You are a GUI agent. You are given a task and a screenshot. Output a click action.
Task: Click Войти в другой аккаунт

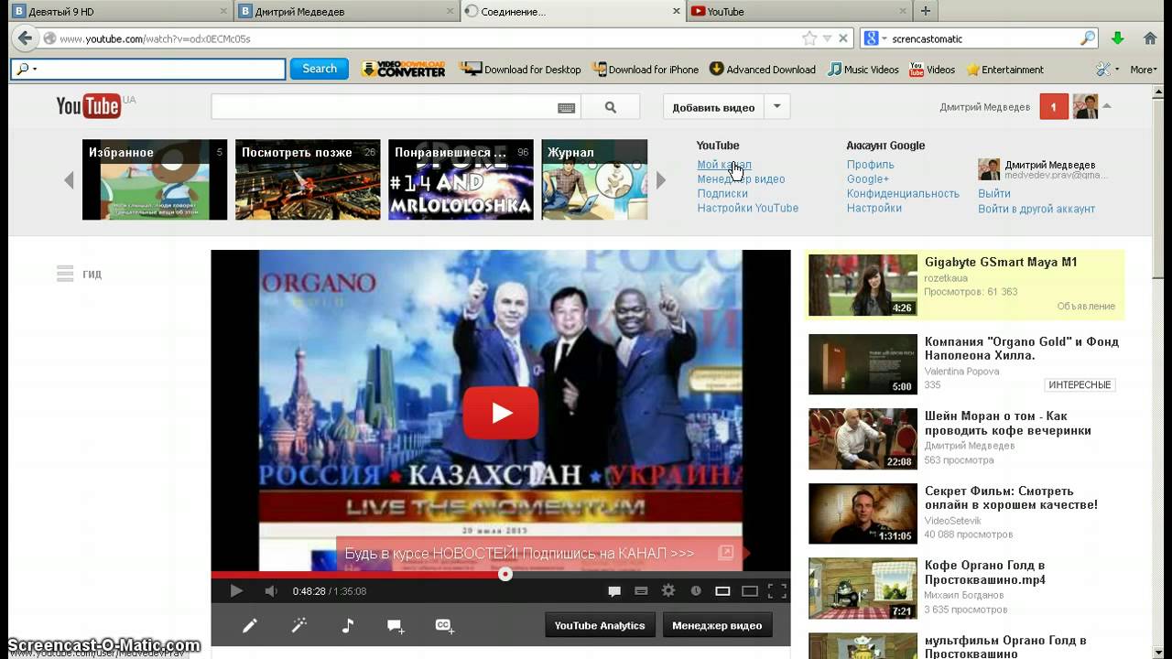click(x=1036, y=209)
